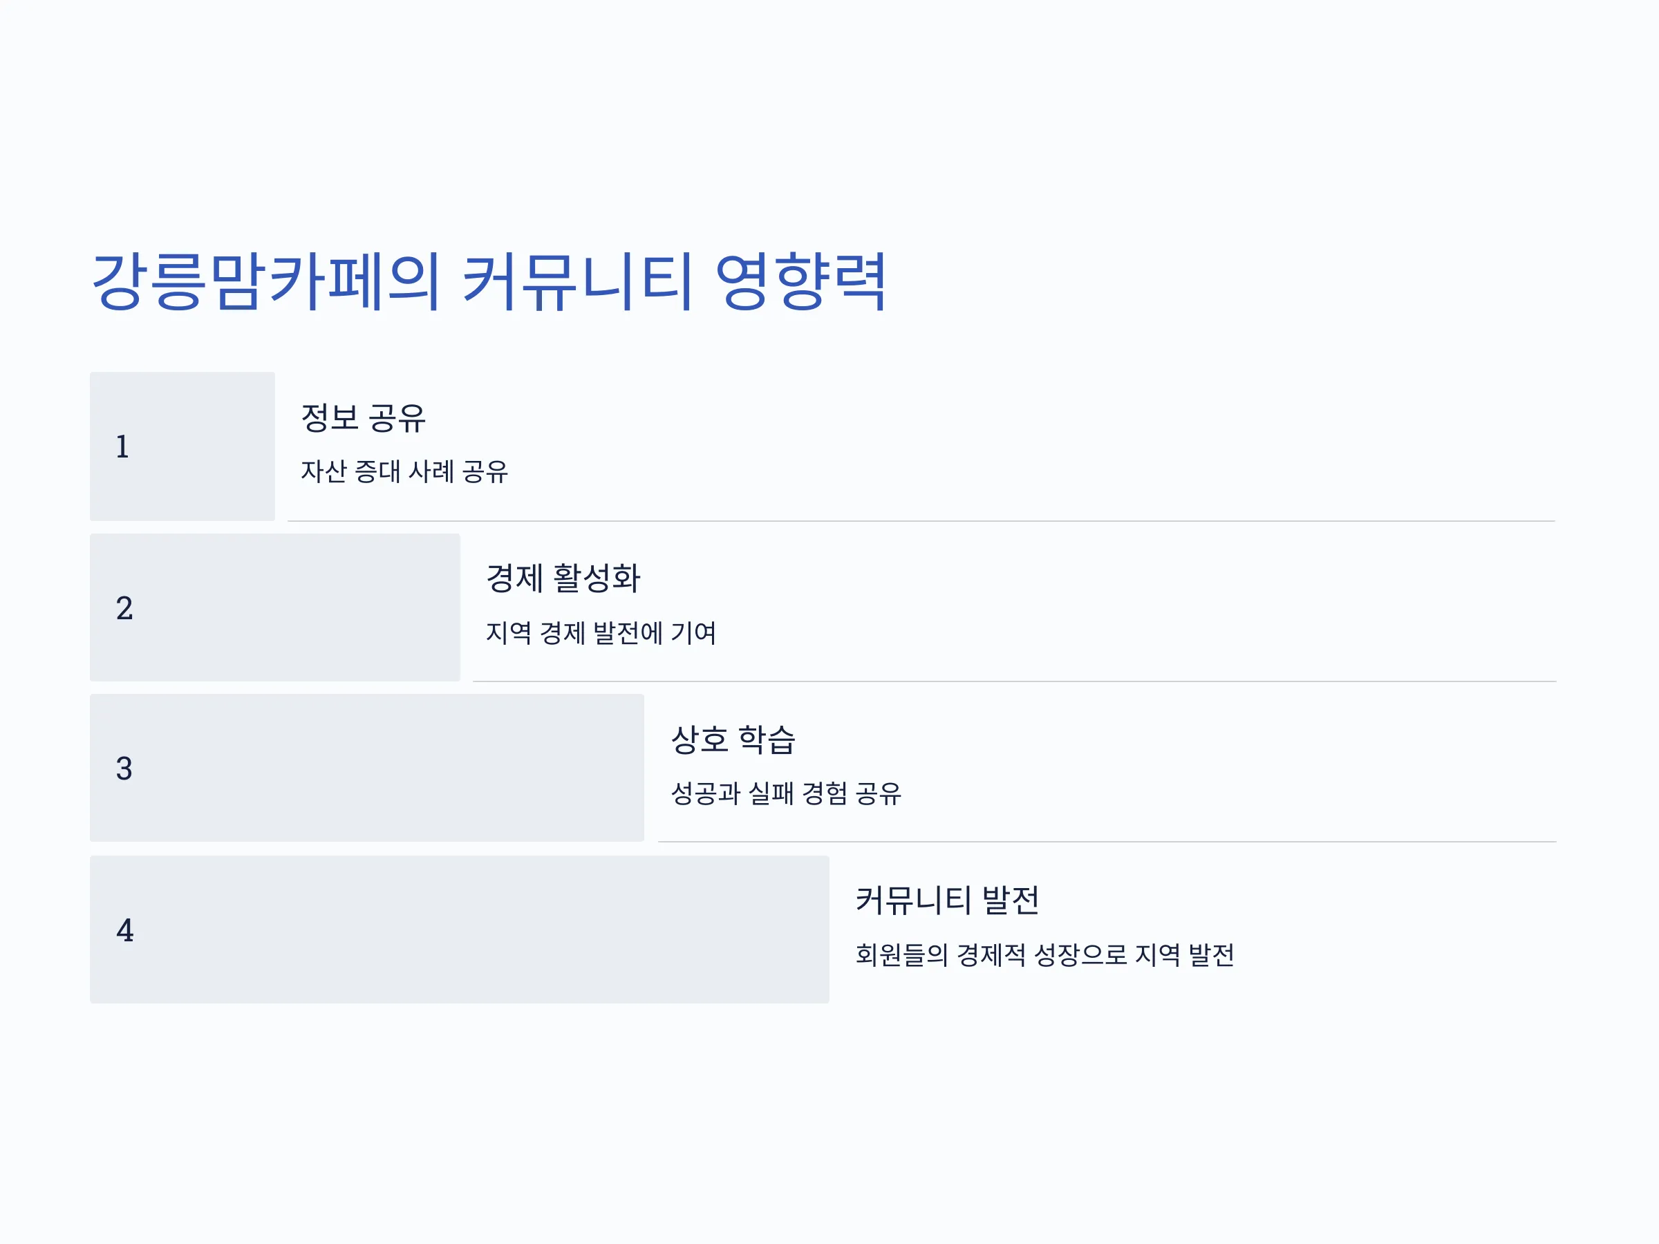The height and width of the screenshot is (1244, 1659).
Task: Click the heading 커뮤니티 발전
Action: [947, 901]
